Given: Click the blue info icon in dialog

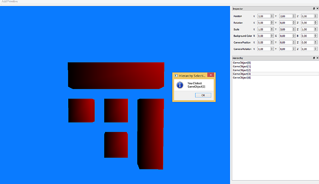Looking at the screenshot, I should point(180,85).
